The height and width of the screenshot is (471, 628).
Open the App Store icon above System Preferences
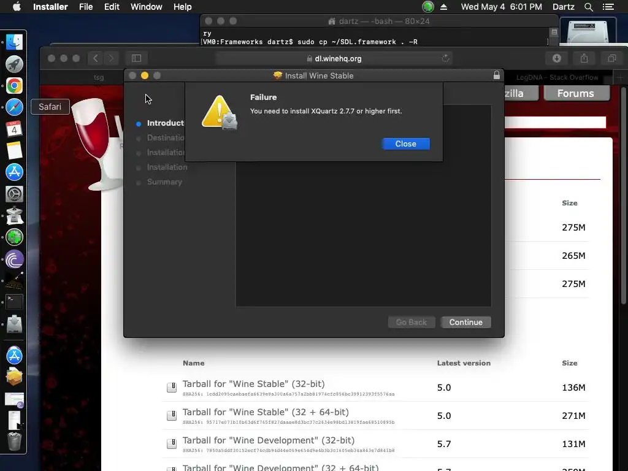click(15, 172)
